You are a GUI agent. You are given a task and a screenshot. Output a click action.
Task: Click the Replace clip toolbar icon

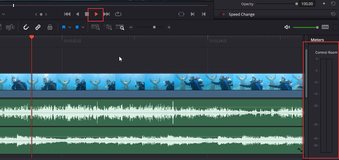coord(10,27)
